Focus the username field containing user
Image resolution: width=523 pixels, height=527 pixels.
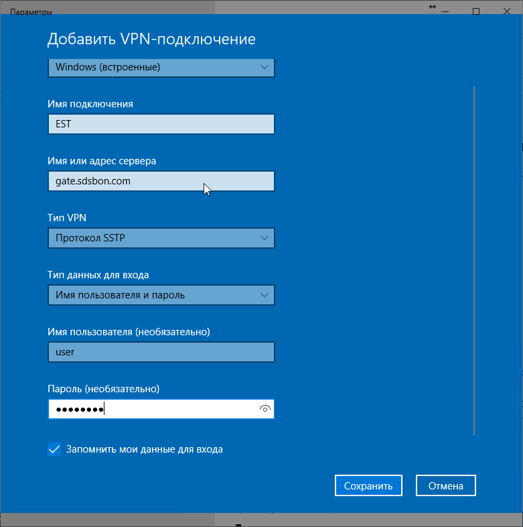161,352
